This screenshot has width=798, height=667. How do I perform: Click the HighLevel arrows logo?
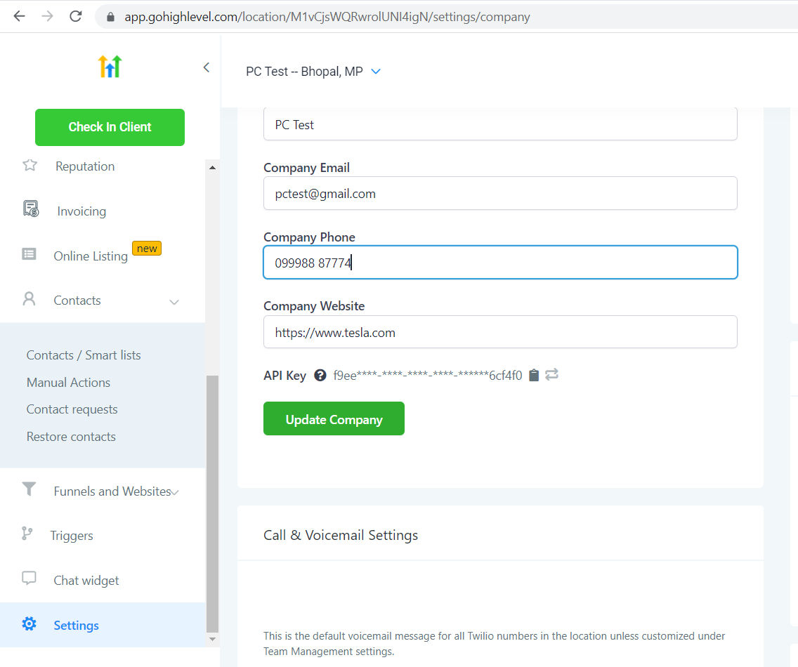coord(110,66)
